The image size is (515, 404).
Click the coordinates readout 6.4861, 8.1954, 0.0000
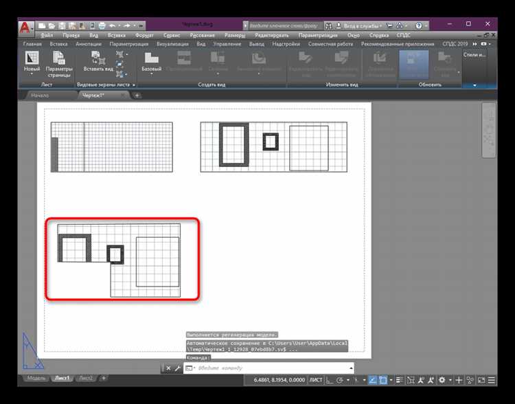[x=279, y=380]
